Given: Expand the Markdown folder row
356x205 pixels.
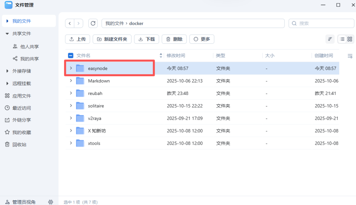Looking at the screenshot, I should coord(71,81).
